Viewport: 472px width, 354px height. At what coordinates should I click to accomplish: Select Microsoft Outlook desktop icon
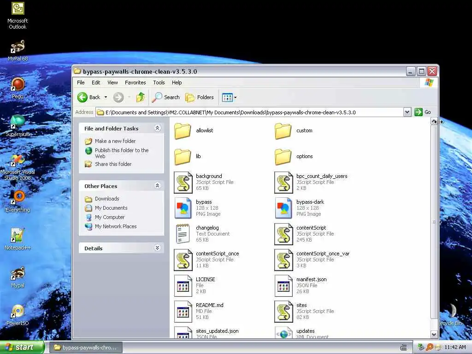click(18, 16)
